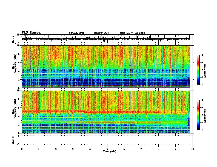Click the ch.1 voltage waveform trace
Image resolution: width=217 pixels, height=167 pixels.
coord(105,39)
